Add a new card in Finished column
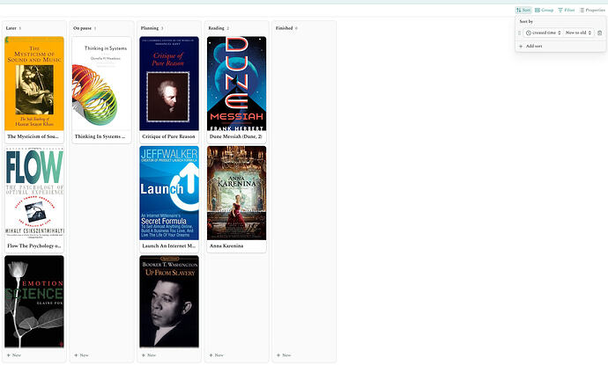Screen dimensions: 608x365 point(284,355)
